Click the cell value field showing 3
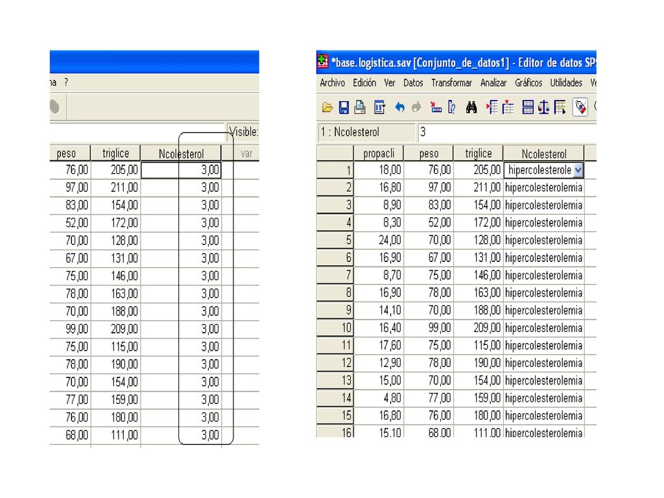 tap(507, 132)
